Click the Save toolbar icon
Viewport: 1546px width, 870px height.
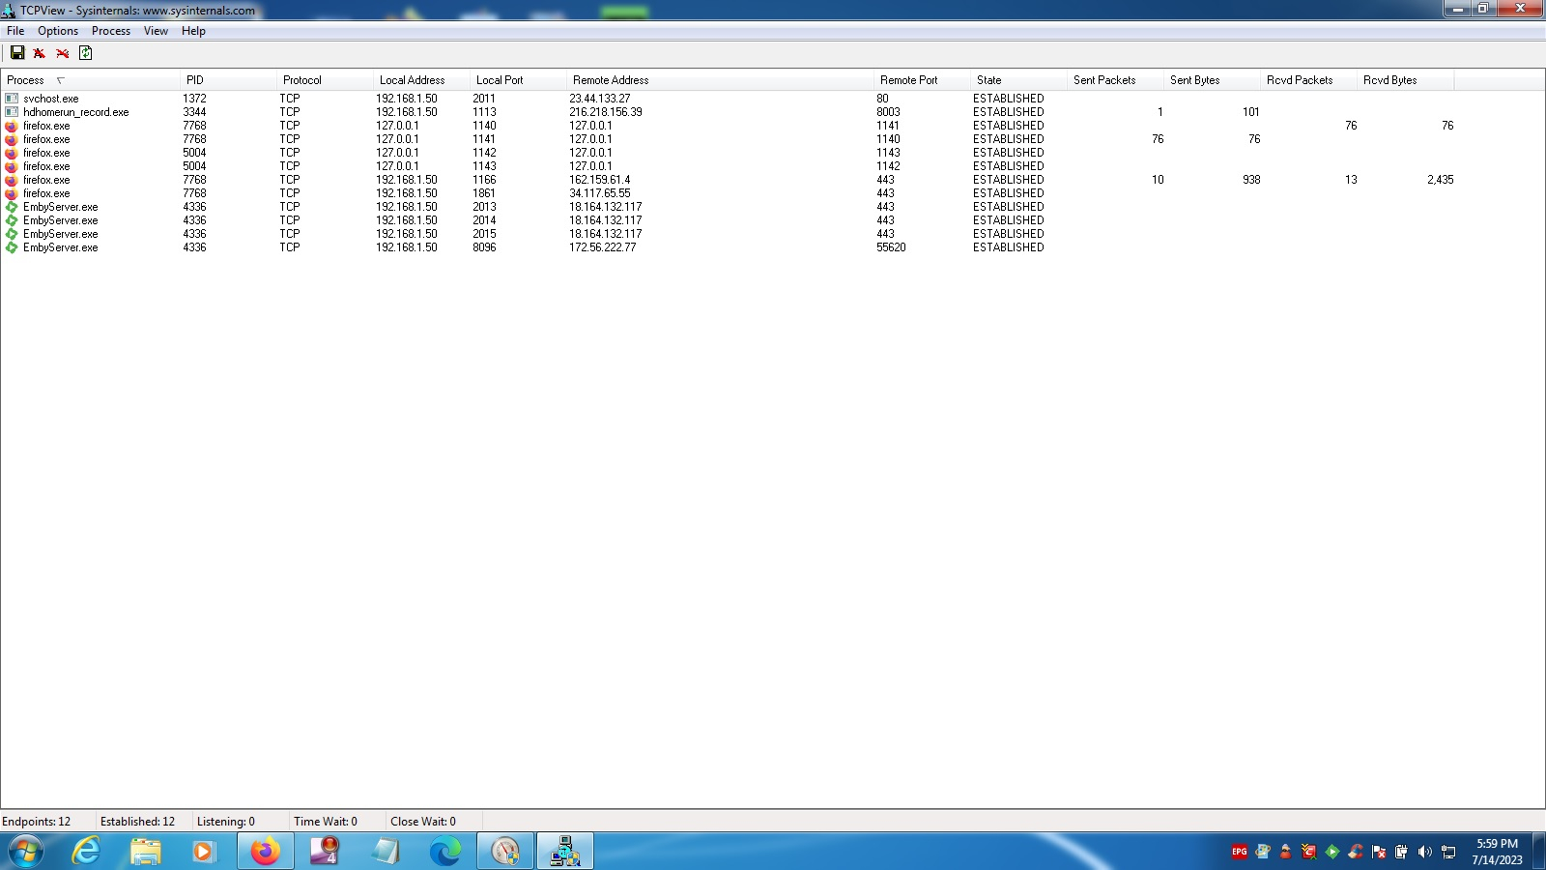[x=17, y=53]
